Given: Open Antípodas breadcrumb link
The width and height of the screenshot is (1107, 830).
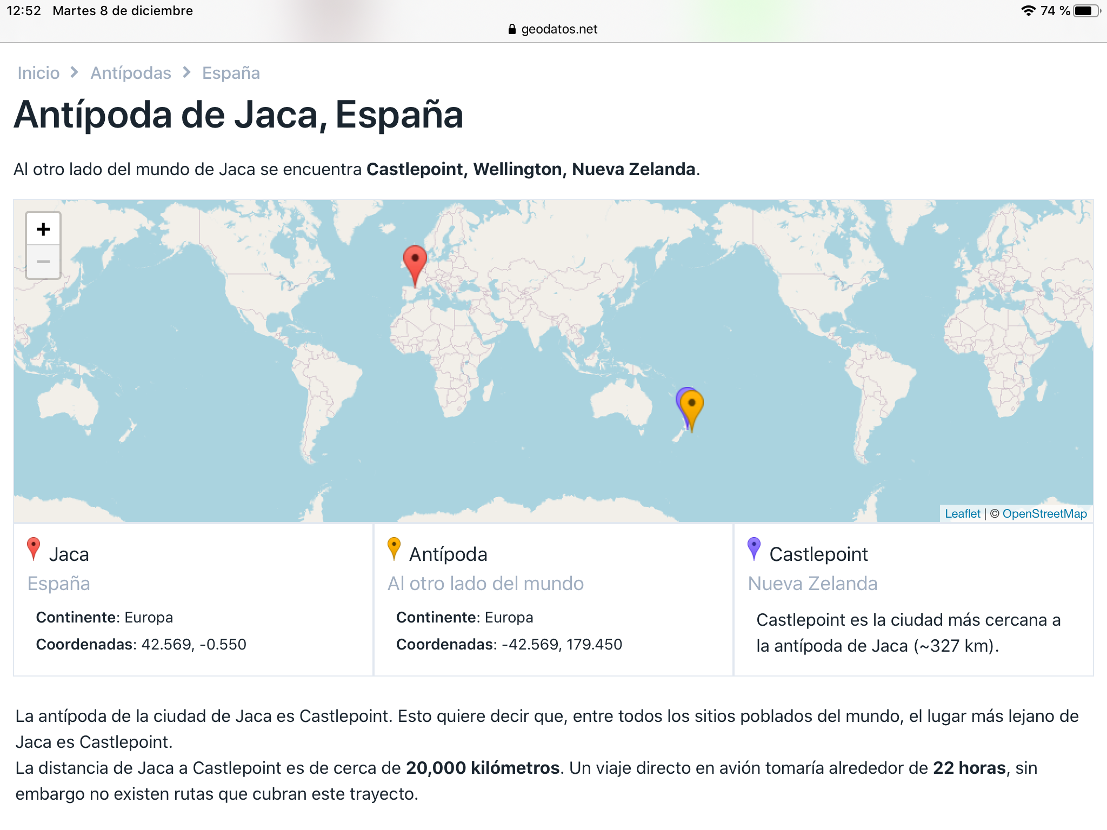Looking at the screenshot, I should (131, 73).
